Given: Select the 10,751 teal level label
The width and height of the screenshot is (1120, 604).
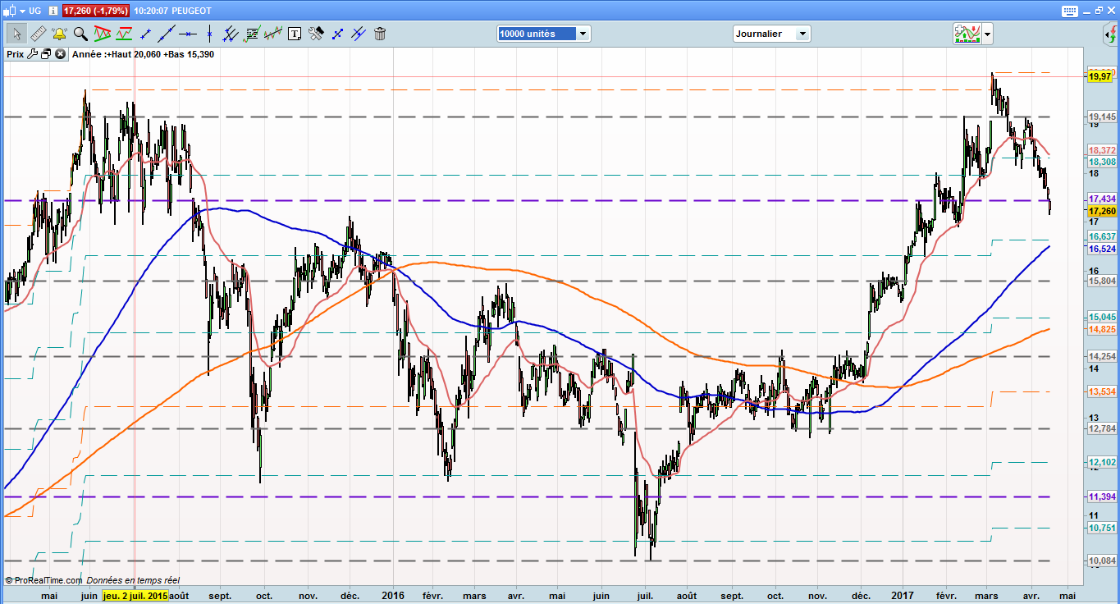Looking at the screenshot, I should pyautogui.click(x=1102, y=528).
